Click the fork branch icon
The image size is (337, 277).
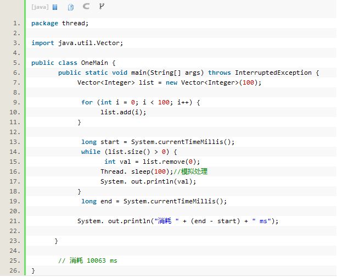pyautogui.click(x=102, y=7)
